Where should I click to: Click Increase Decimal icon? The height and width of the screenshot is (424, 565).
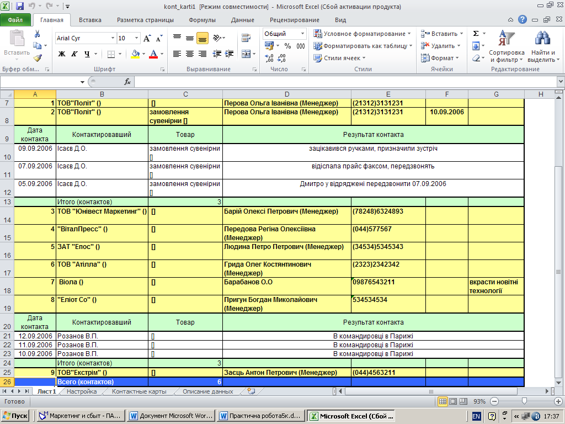(x=269, y=58)
